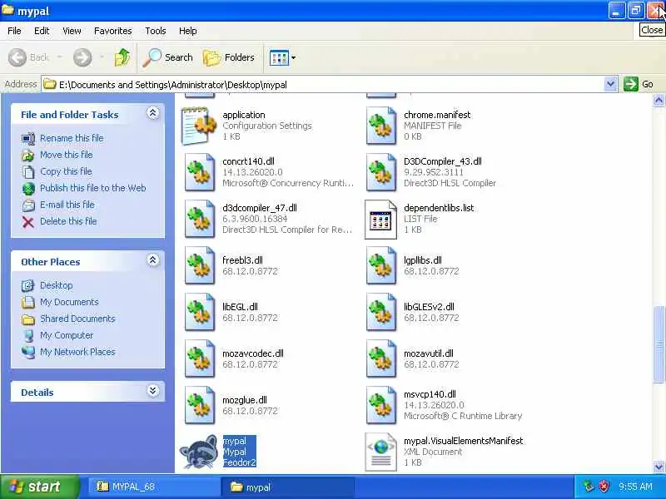The image size is (666, 499).
Task: Click E-mail this file
Action: pos(67,204)
